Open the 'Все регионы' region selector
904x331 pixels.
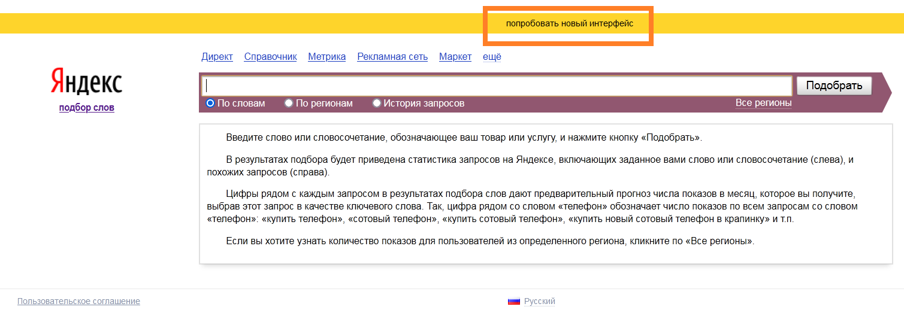pos(763,103)
